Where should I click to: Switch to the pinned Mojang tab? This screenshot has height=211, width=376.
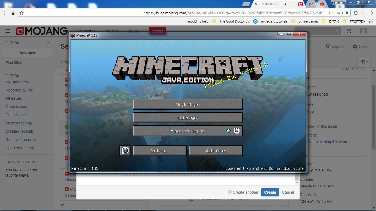pyautogui.click(x=301, y=4)
